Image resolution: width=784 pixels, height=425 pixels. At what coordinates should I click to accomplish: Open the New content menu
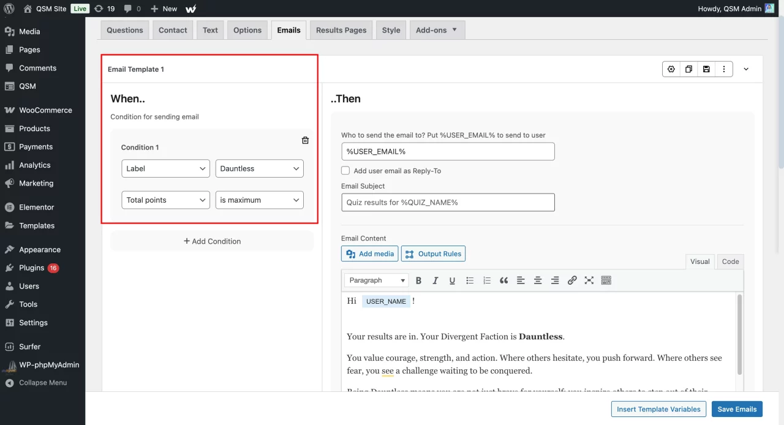click(164, 9)
